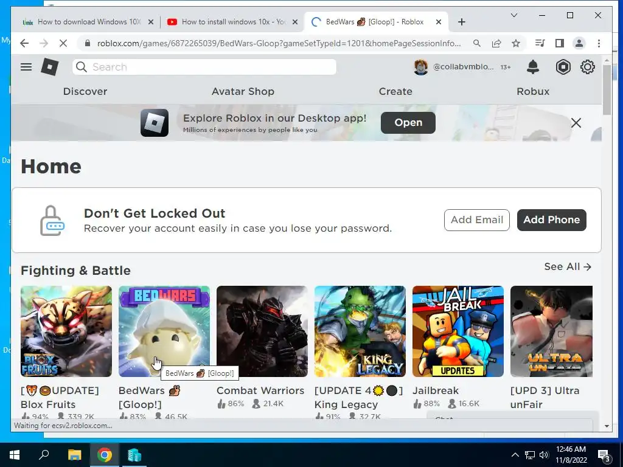Go back in Chrome
The image size is (623, 467).
(24, 43)
